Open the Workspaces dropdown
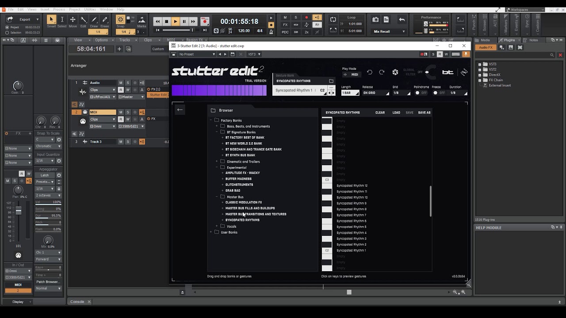566x318 pixels. [x=524, y=9]
